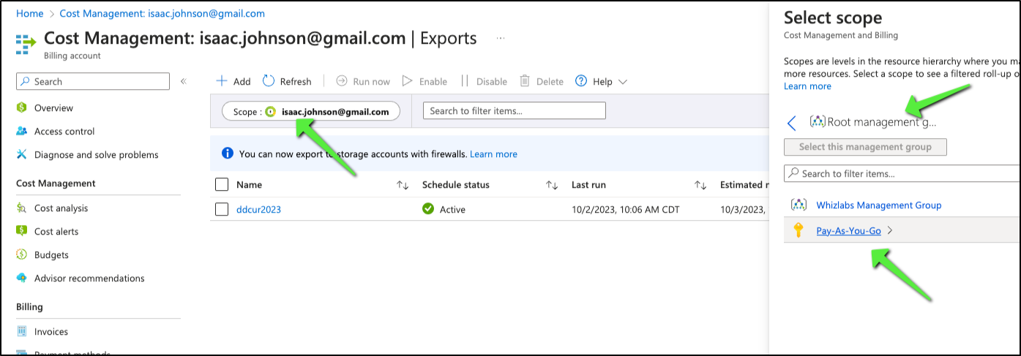Click the Cost alerts icon
Viewport: 1021px width, 356px height.
pos(21,232)
